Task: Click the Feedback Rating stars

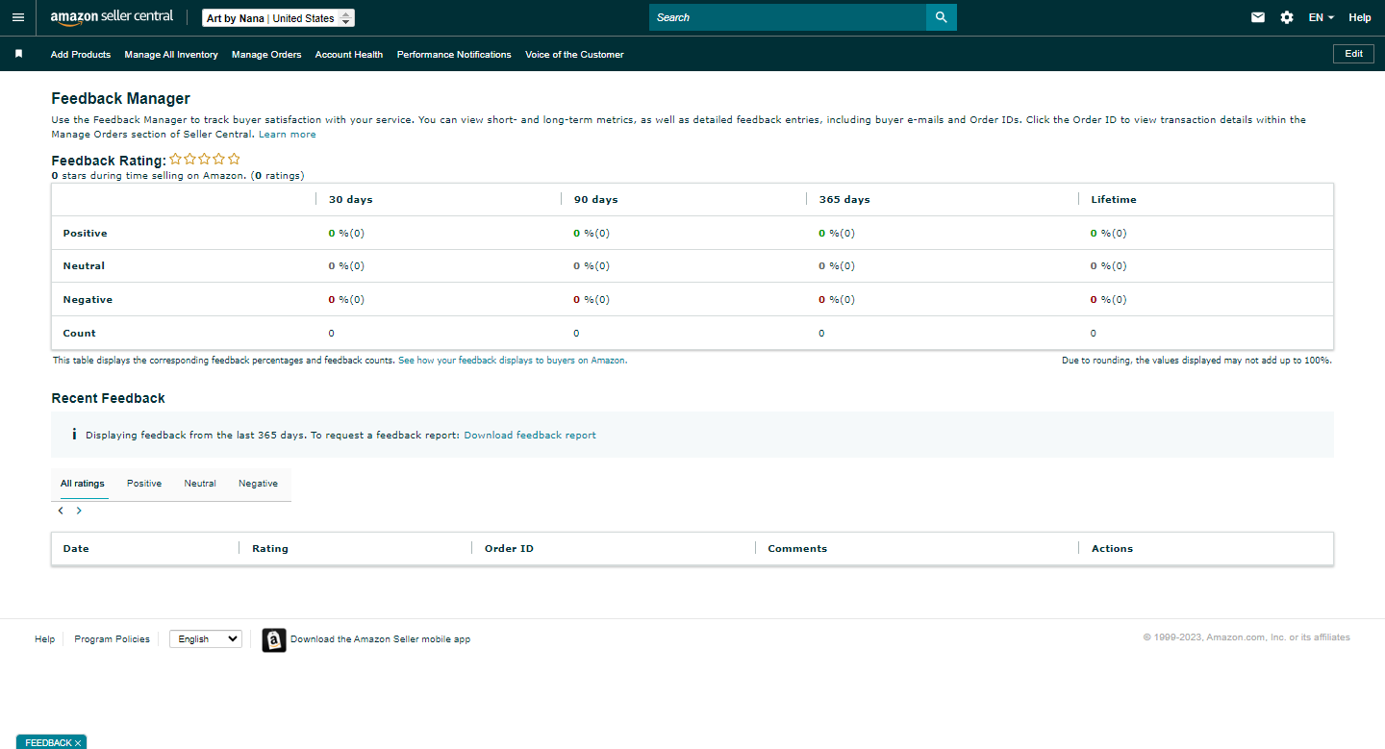Action: [205, 160]
